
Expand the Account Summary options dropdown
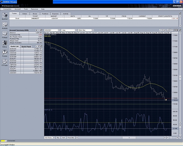(39, 30)
